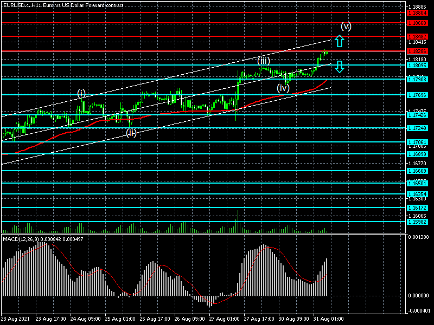This screenshot has width=434, height=325.
Task: Select the wave (i) label
Action: (x=81, y=93)
